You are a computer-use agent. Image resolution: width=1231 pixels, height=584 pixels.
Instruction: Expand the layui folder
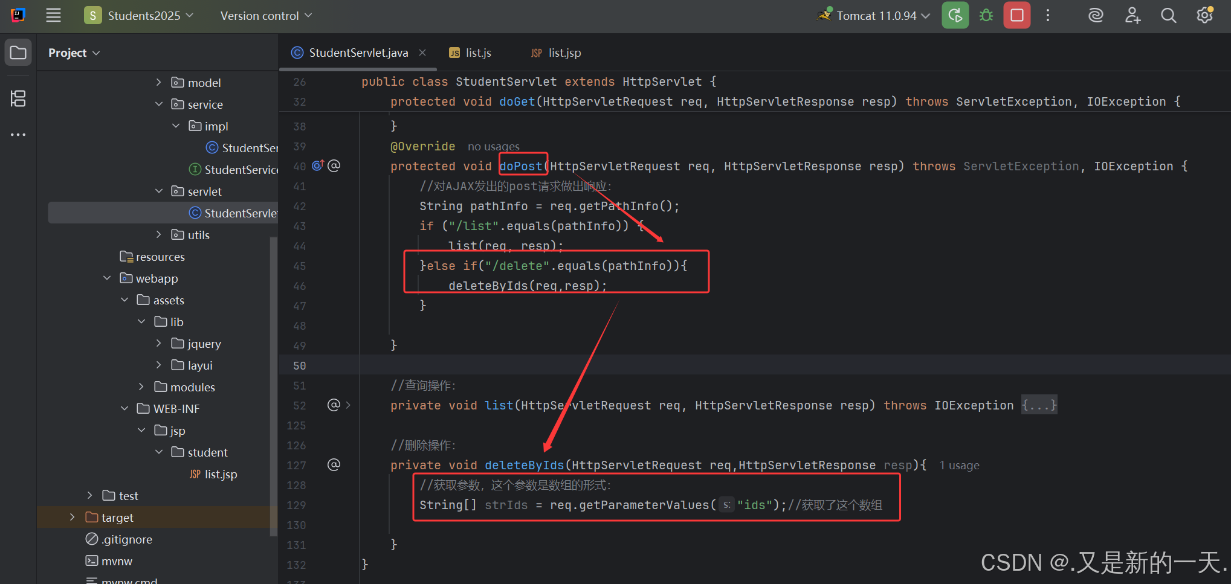click(158, 365)
